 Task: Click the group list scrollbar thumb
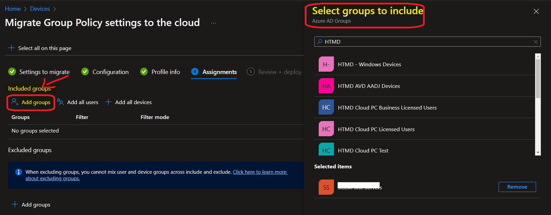click(538, 78)
